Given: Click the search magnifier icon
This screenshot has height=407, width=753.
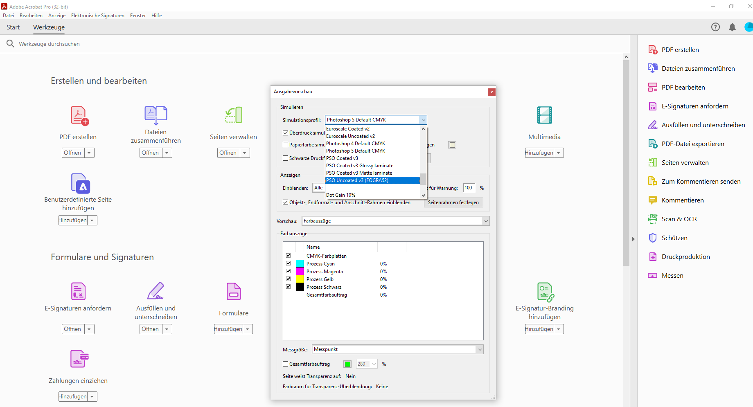Looking at the screenshot, I should [10, 43].
